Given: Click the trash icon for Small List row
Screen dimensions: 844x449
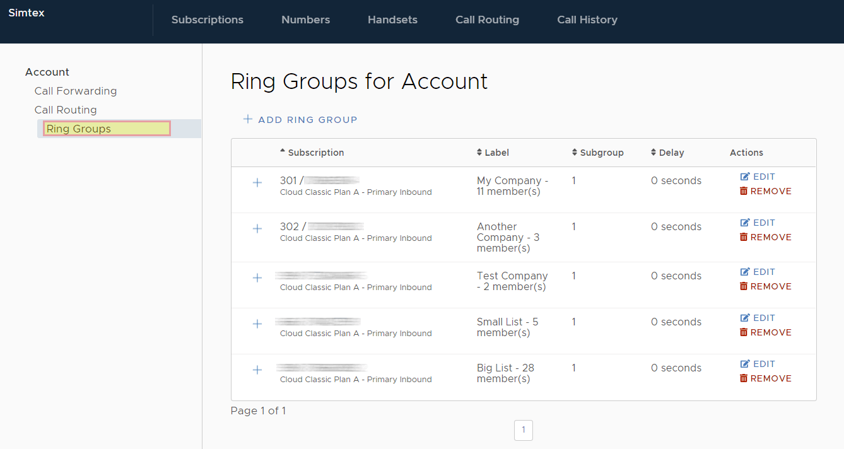Looking at the screenshot, I should (744, 332).
